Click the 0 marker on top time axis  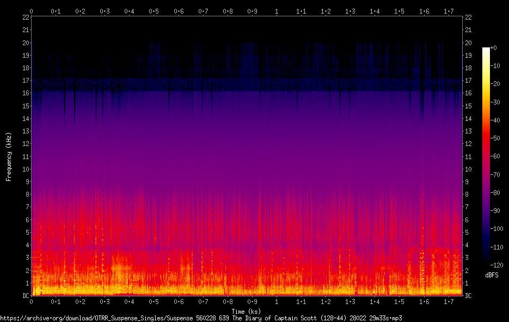pos(31,11)
